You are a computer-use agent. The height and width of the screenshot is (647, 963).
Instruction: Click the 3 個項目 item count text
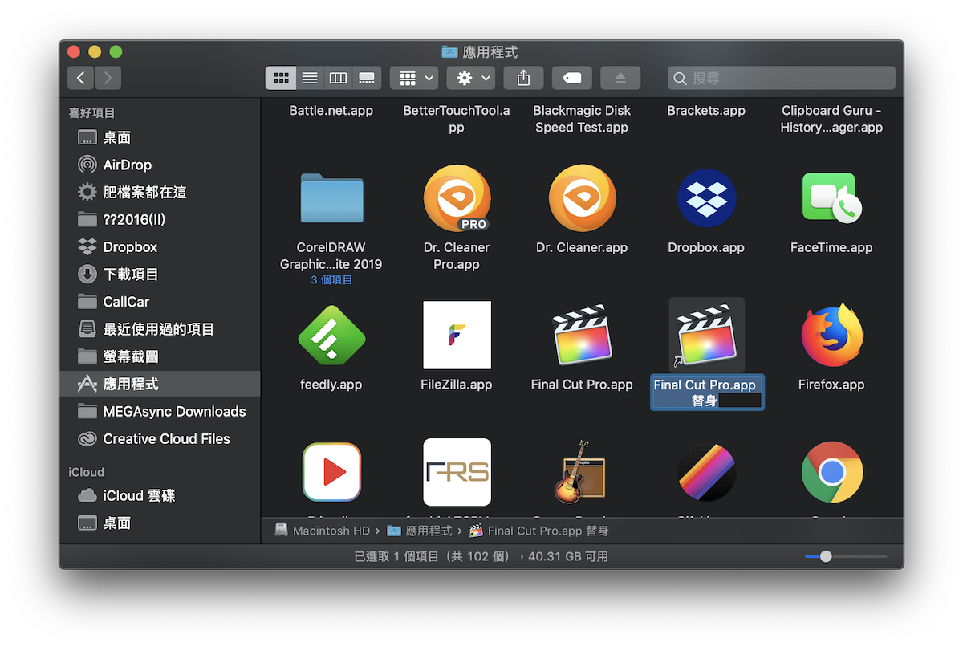click(x=331, y=280)
